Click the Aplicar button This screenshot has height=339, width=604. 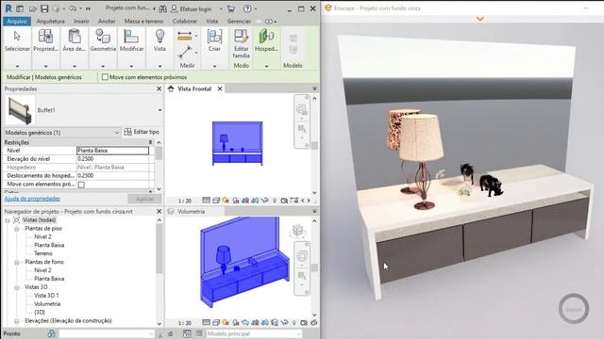pyautogui.click(x=144, y=199)
